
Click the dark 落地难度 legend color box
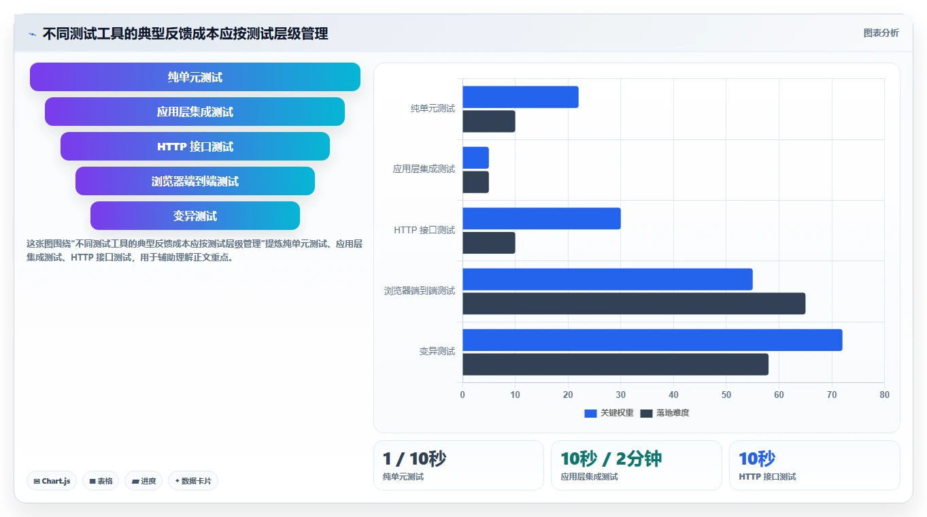646,413
